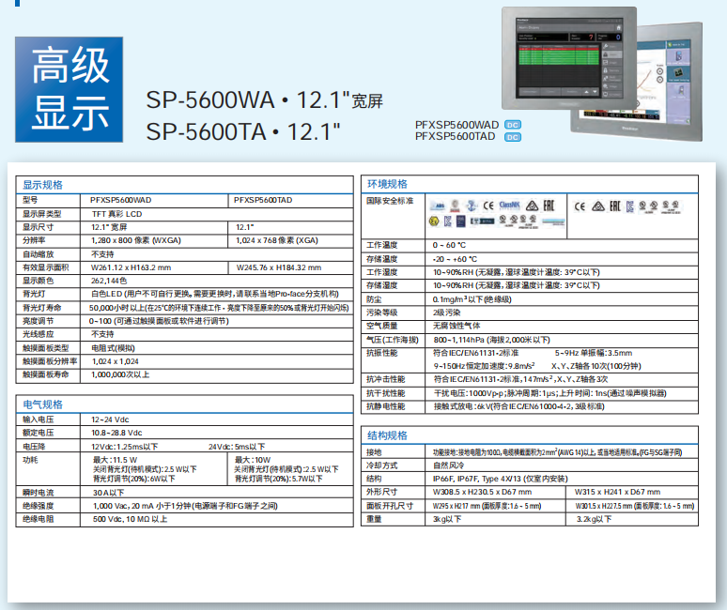This screenshot has height=610, width=727.
Task: Click the DC badge beside PFXSP5600TAD
Action: coord(512,137)
